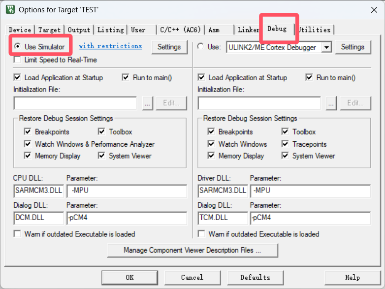Open the C/C++ (AC6) tab
This screenshot has height=289, width=385.
tap(180, 30)
